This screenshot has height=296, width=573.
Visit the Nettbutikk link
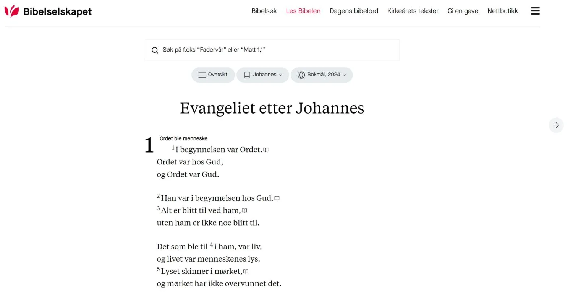503,11
